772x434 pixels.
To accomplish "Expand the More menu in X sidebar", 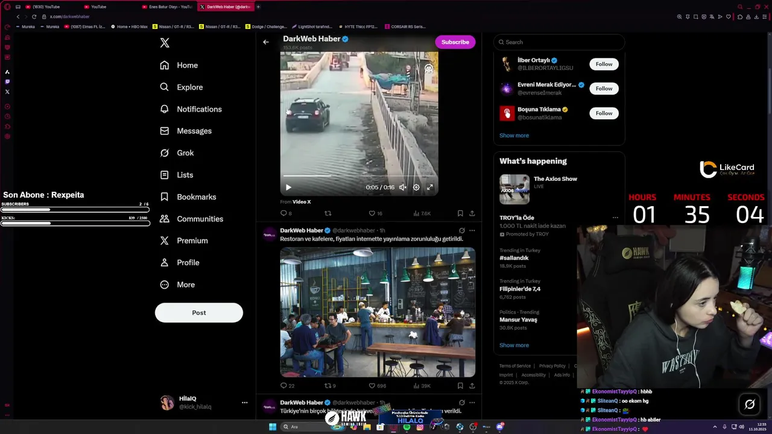I will click(177, 285).
